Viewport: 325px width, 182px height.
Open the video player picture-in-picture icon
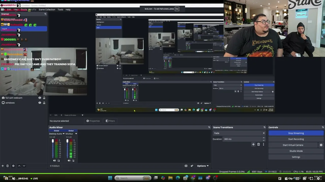point(280,178)
